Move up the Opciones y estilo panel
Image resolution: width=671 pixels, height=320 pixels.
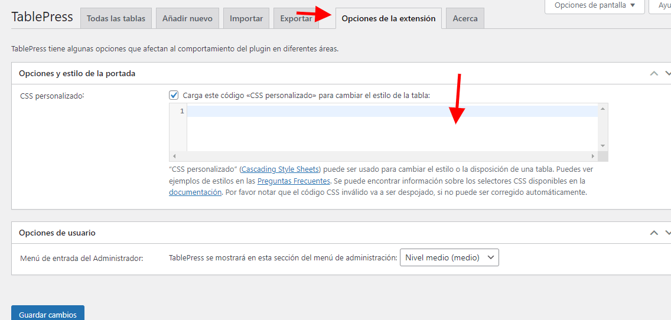click(x=654, y=73)
